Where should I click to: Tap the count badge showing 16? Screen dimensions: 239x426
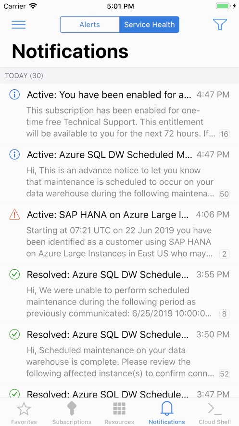(225, 134)
